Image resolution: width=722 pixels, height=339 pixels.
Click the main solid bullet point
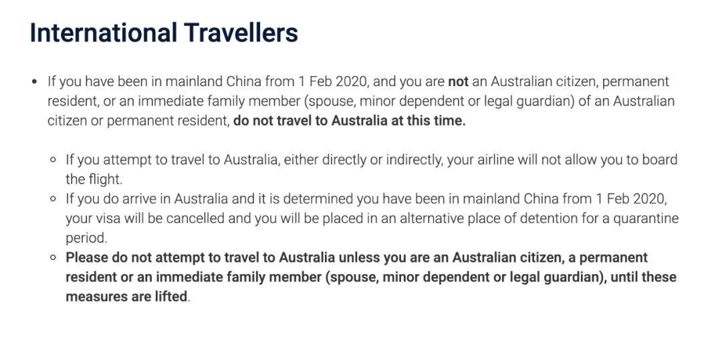coord(35,82)
